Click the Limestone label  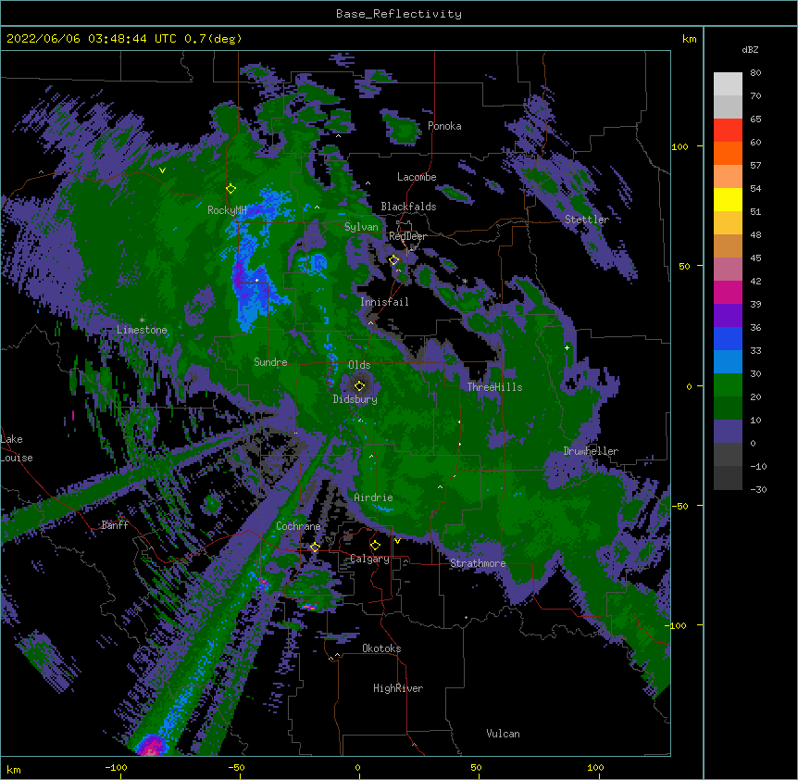[142, 330]
